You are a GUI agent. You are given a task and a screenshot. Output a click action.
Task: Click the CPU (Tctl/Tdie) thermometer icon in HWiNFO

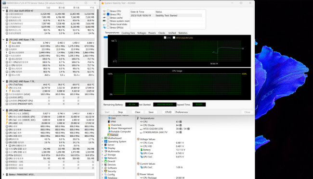7,84
